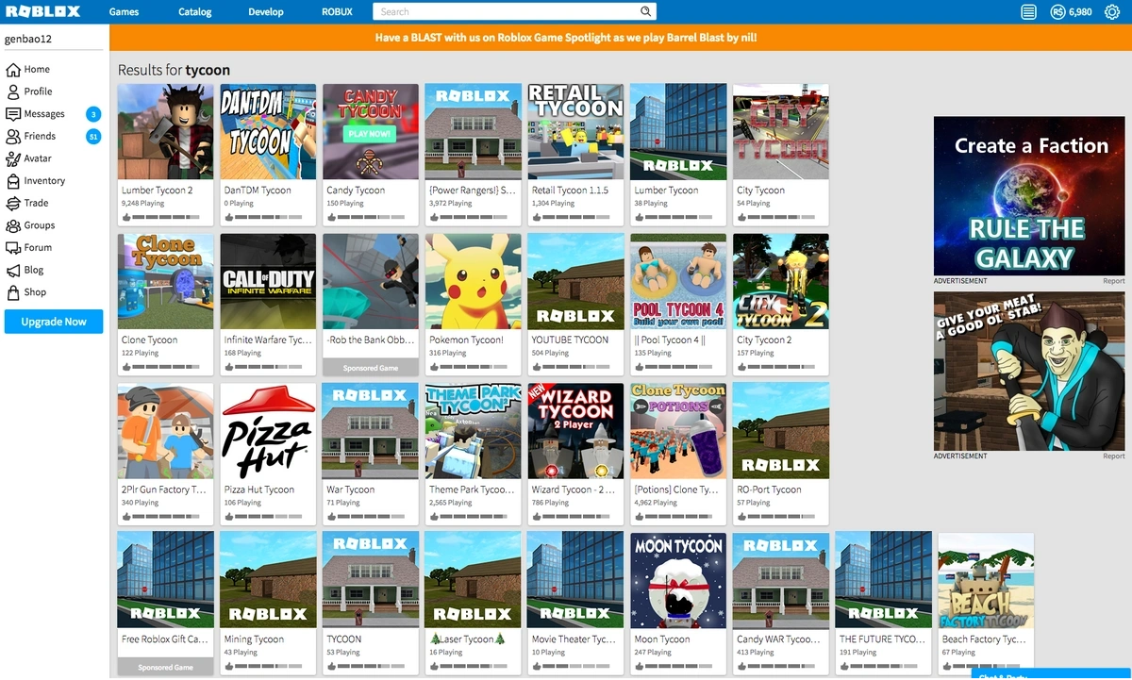The image size is (1132, 680).
Task: Click the orange Barrel Blast announcement banner
Action: click(566, 38)
